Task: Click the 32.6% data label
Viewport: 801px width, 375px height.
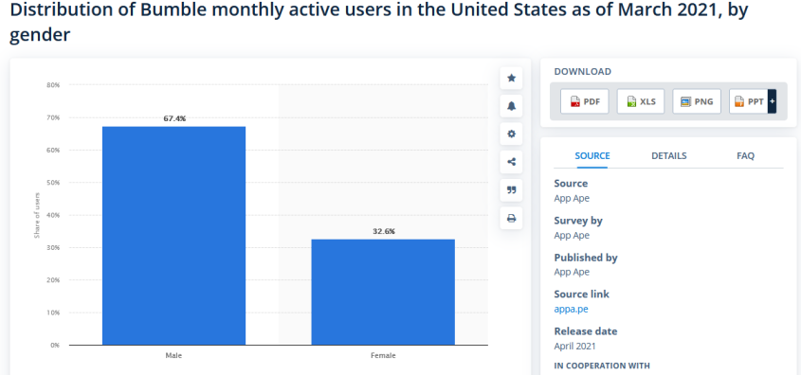Action: tap(384, 232)
